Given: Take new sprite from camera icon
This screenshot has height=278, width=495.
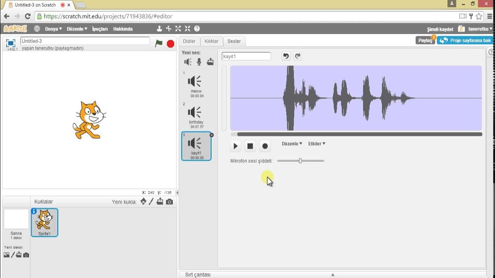Looking at the screenshot, I should point(169,202).
